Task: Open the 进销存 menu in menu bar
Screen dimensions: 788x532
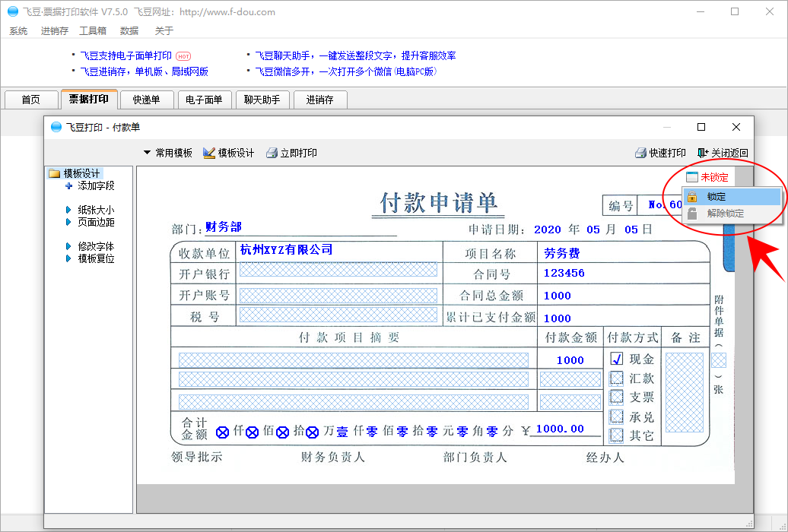Action: [x=54, y=31]
